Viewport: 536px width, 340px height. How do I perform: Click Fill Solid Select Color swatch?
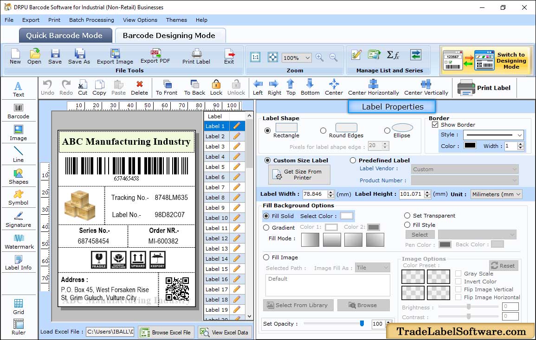coord(346,216)
